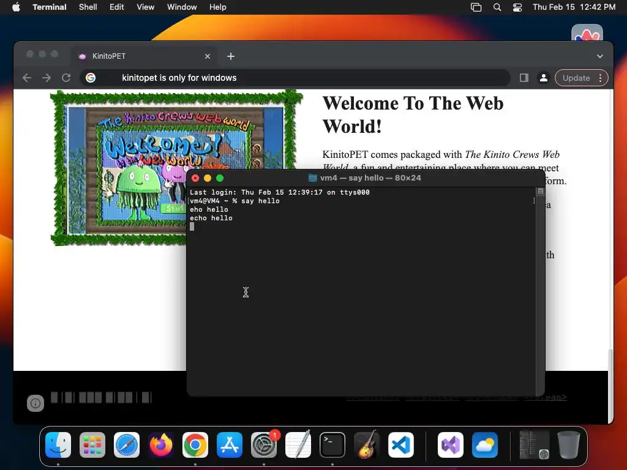
Task: Open TextEdit from the dock
Action: (x=298, y=445)
